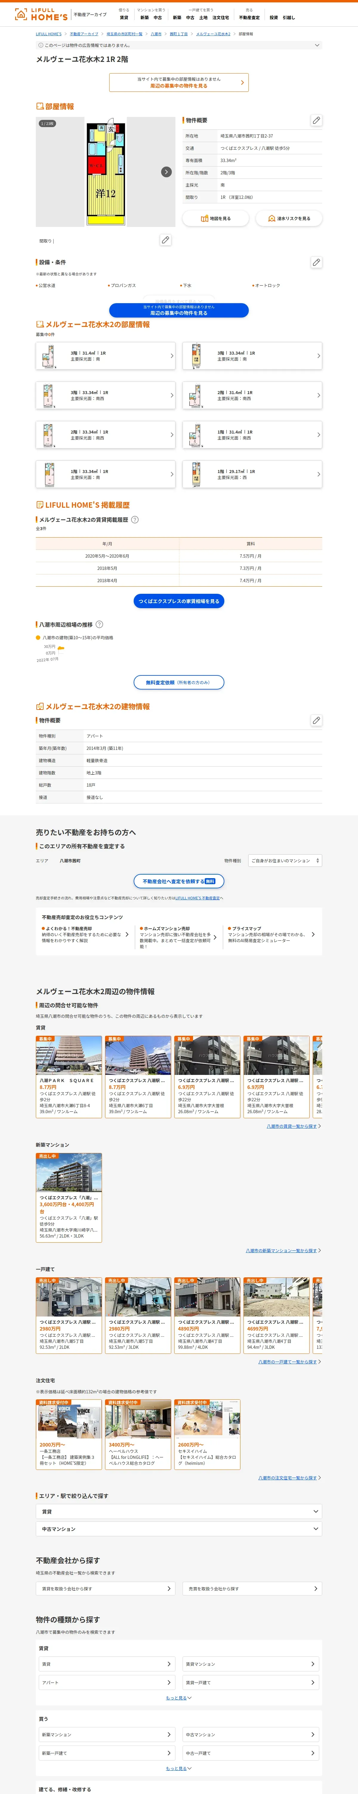Click 無料査定依頼 button
Viewport: 358px width, 1794px height.
click(179, 683)
